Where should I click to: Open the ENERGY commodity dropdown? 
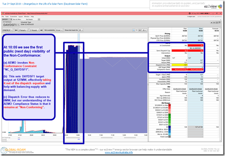(7, 30)
